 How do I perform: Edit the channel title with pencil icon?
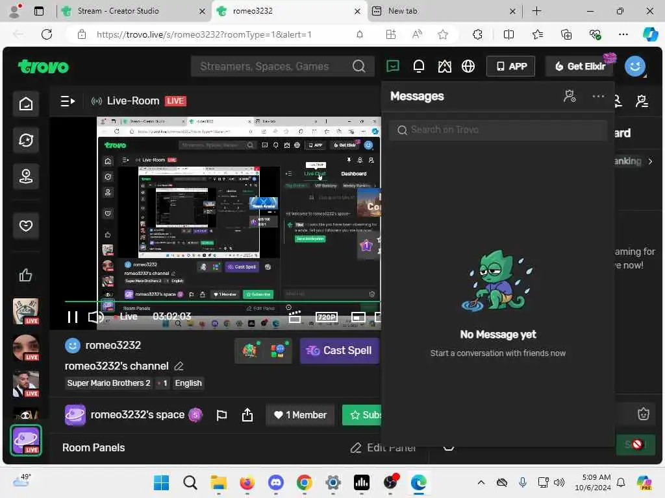click(179, 366)
